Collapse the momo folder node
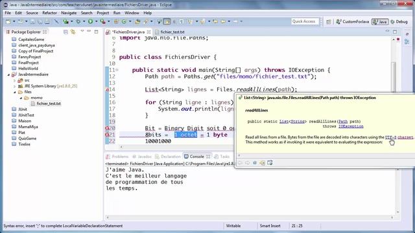The image size is (415, 233). click(x=21, y=98)
